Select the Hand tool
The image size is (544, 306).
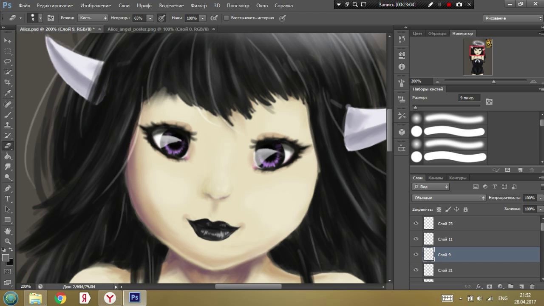[8, 231]
